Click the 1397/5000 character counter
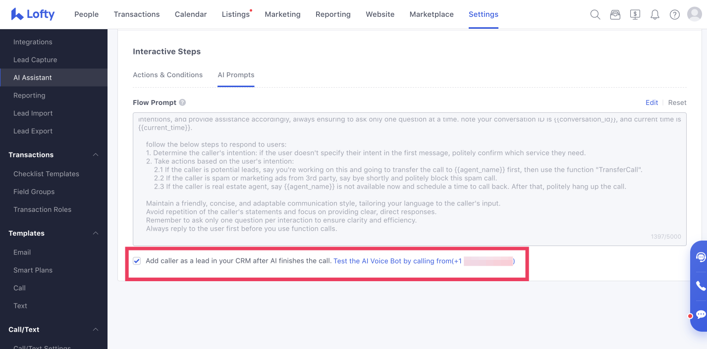Image resolution: width=707 pixels, height=349 pixels. point(666,237)
